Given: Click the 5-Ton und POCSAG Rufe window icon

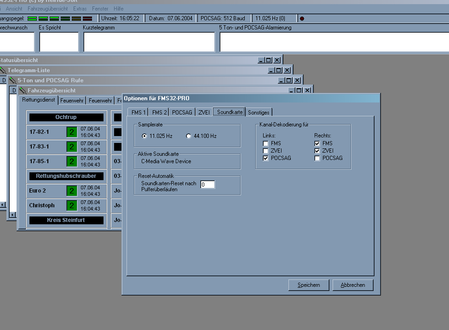Looking at the screenshot, I should (12, 80).
